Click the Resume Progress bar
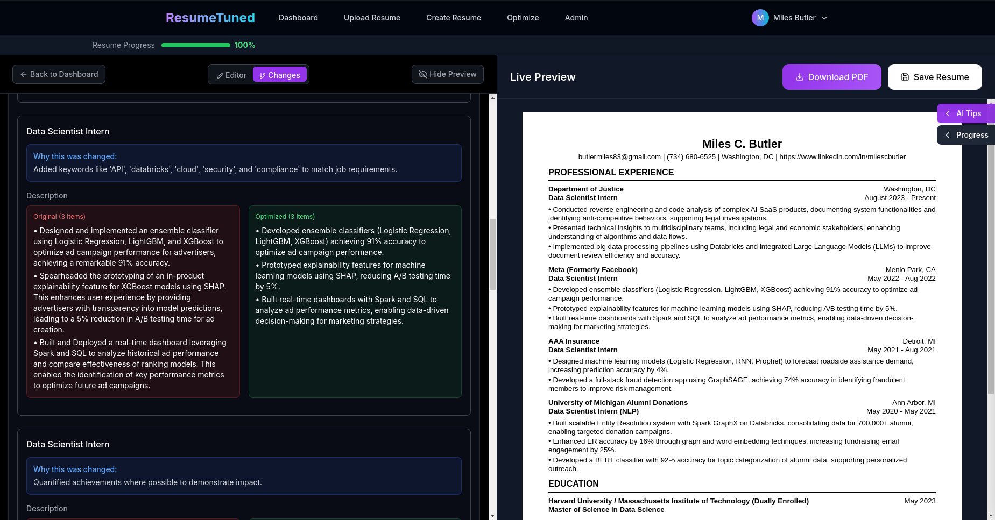 point(196,45)
